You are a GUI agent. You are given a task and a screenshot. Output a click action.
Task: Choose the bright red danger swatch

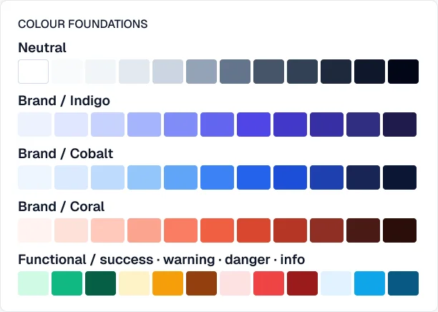point(268,283)
